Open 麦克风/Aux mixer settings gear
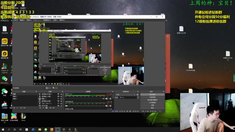 point(110,99)
